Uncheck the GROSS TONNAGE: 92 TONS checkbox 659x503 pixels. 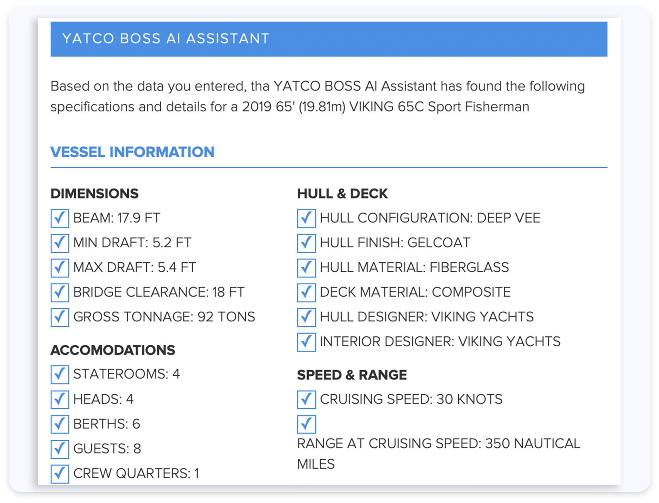coord(60,317)
